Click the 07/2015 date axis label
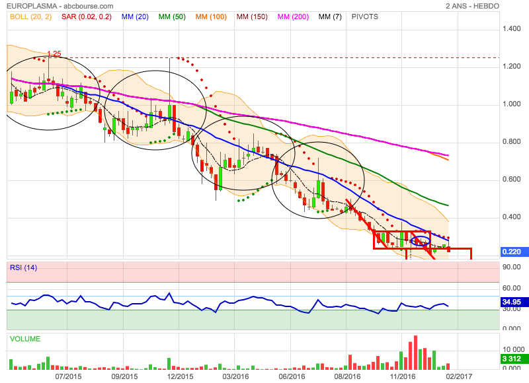Viewport: 529px width, 383px height. 68,376
